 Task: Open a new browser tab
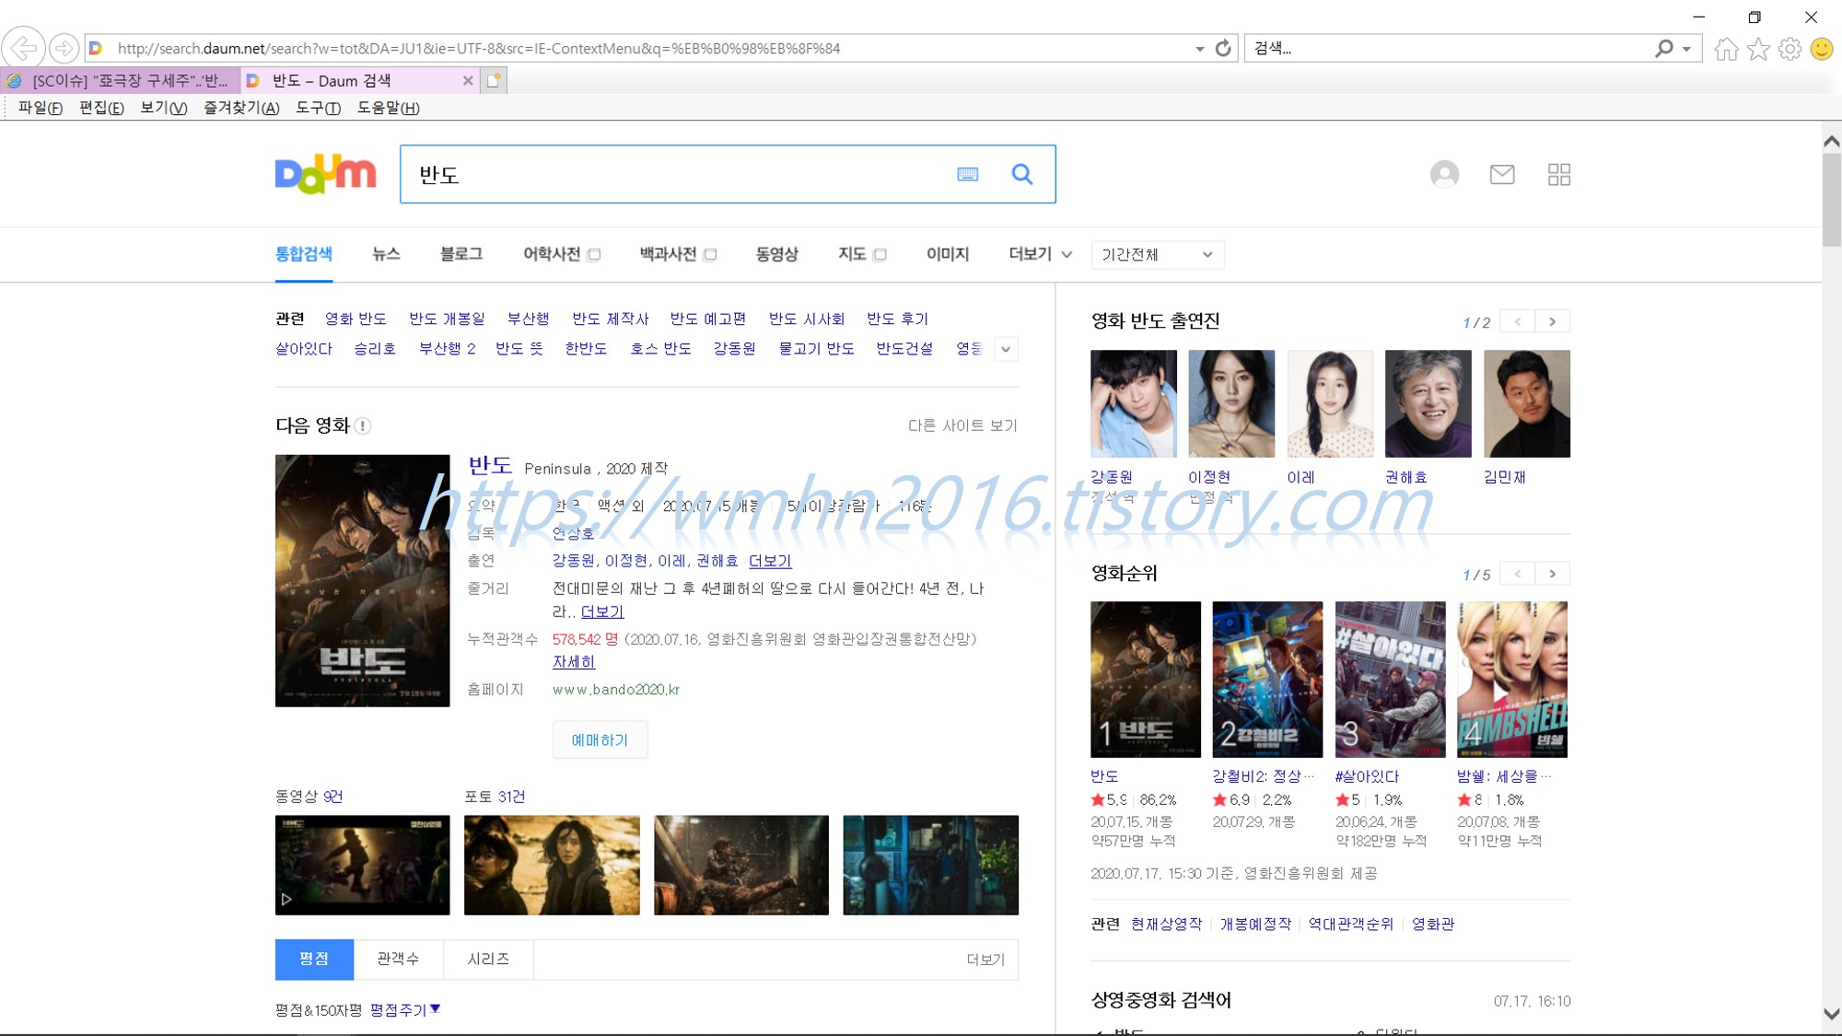coord(494,80)
